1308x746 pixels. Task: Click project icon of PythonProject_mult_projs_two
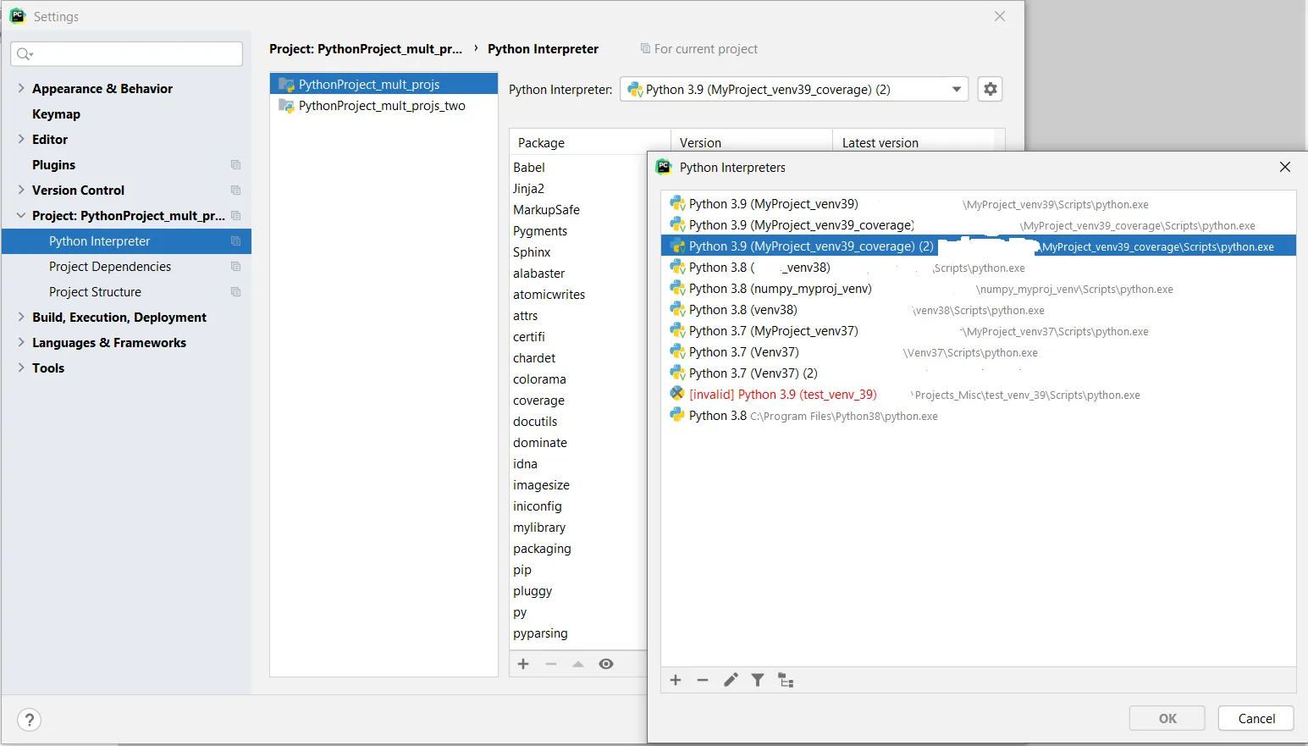pos(287,106)
